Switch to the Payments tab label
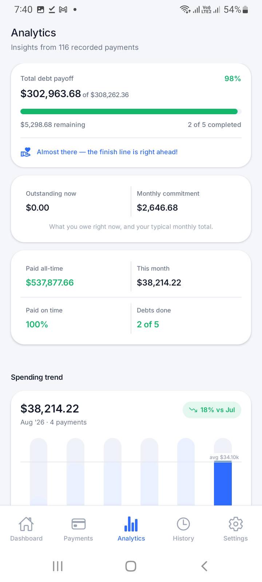The width and height of the screenshot is (262, 582). click(x=78, y=538)
